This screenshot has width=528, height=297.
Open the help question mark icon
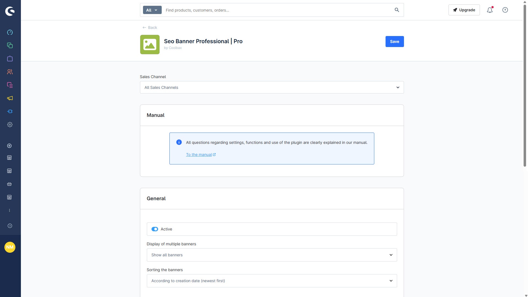(505, 10)
